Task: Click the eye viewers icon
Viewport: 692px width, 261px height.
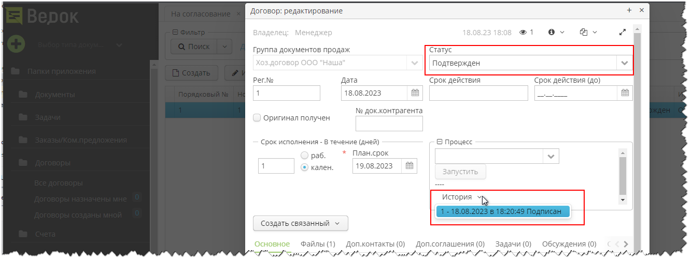Action: [x=523, y=32]
